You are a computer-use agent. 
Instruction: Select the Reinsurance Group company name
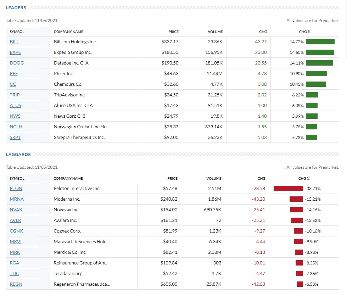[x=81, y=263]
